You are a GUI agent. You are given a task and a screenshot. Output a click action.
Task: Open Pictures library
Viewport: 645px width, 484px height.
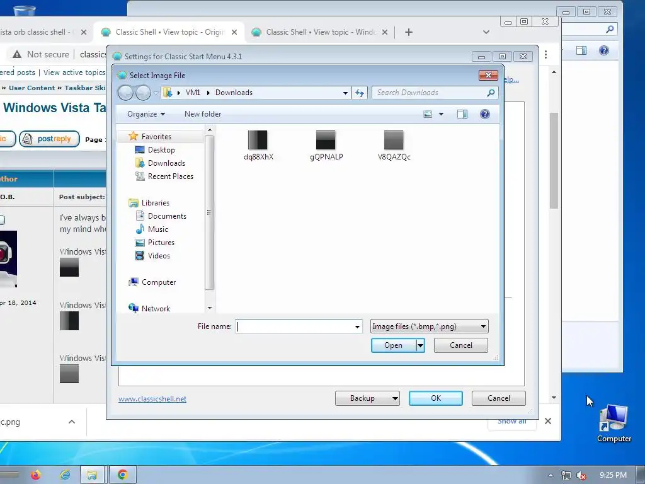tap(161, 243)
